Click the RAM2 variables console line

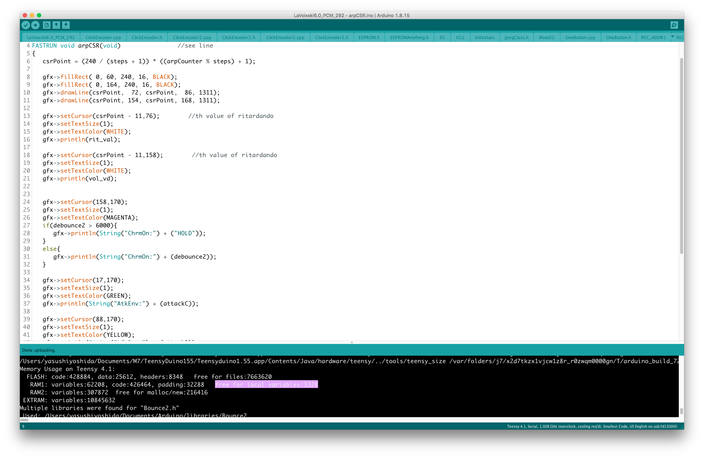119,392
